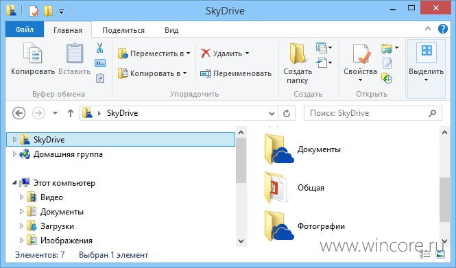The image size is (456, 268).
Task: Click the Copy (Копировать) ribbon icon
Action: (x=33, y=53)
